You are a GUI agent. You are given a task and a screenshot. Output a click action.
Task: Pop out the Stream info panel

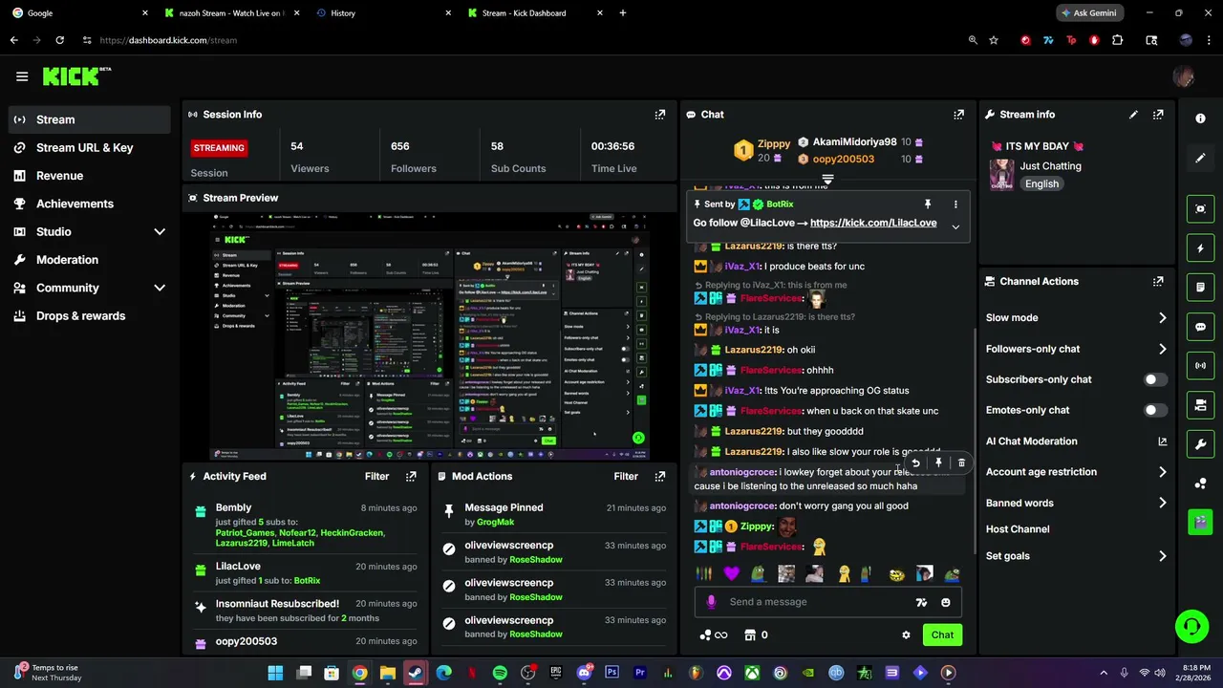click(1158, 115)
